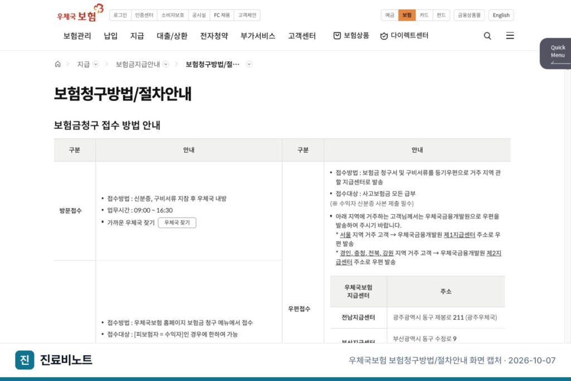Screen dimensions: 571x381
Task: Open the 지급 main menu
Action: click(137, 36)
